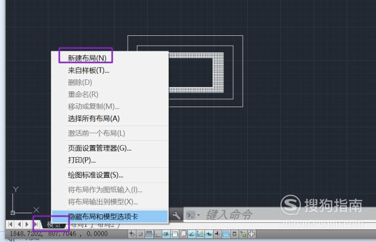The height and width of the screenshot is (242, 376).
Task: Switch to the 模型 tab
Action: pyautogui.click(x=54, y=225)
